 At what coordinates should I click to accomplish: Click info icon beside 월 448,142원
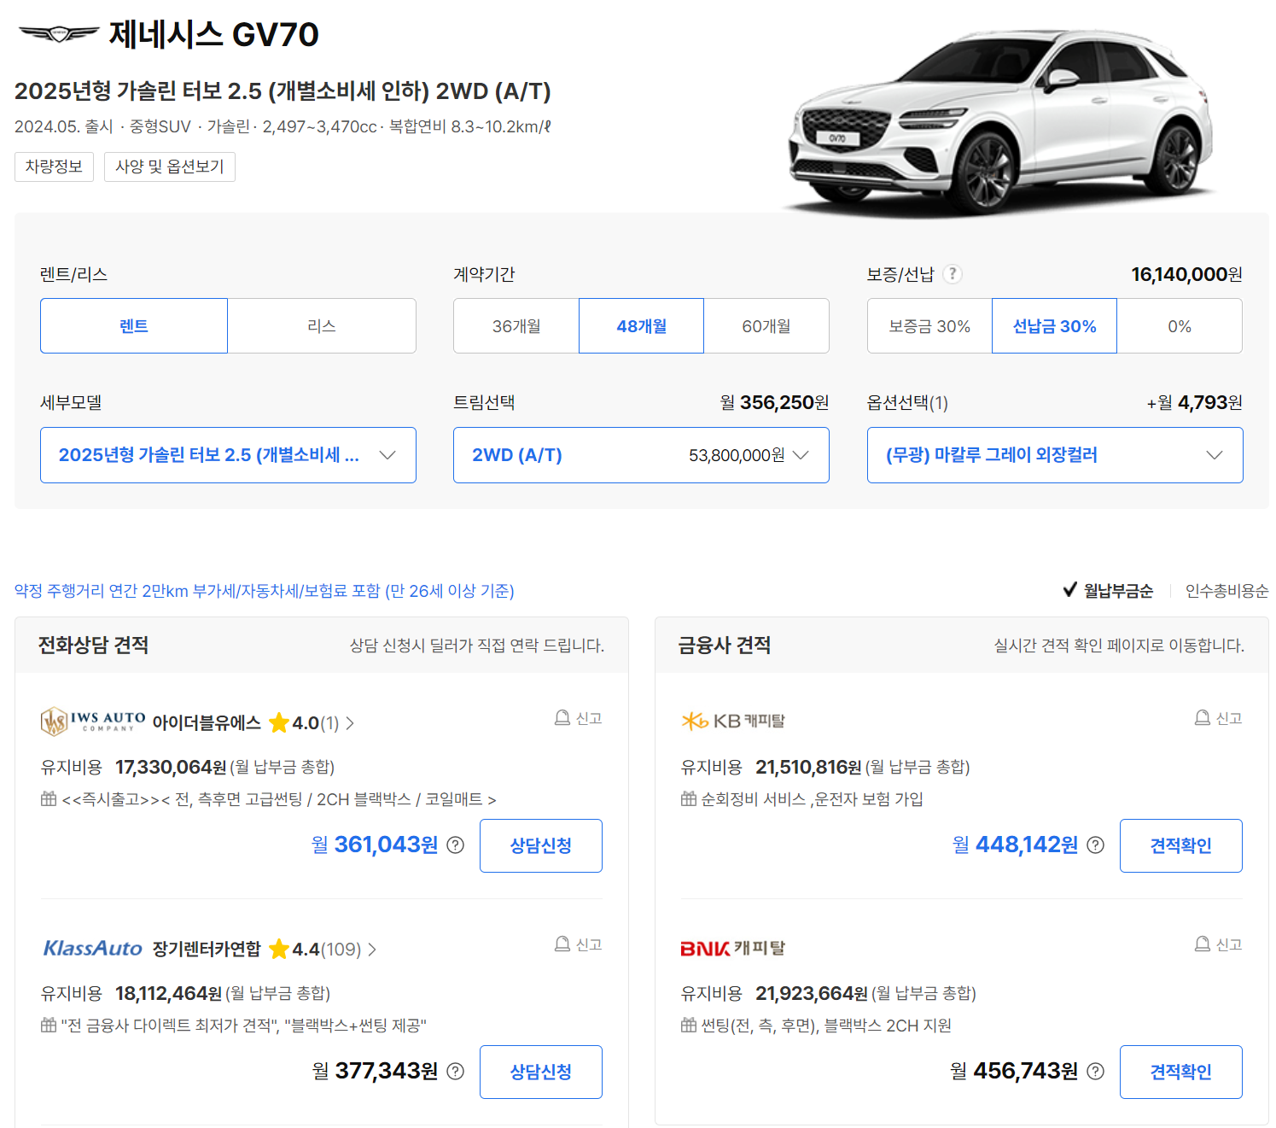tap(1096, 845)
